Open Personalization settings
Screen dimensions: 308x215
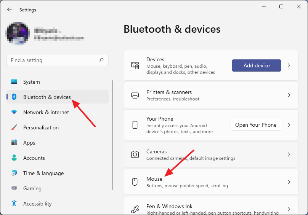[x=58, y=127]
